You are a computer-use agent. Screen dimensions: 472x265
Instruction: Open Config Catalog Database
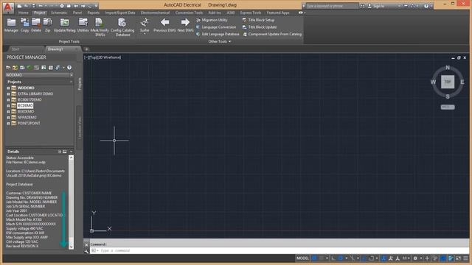click(x=122, y=27)
